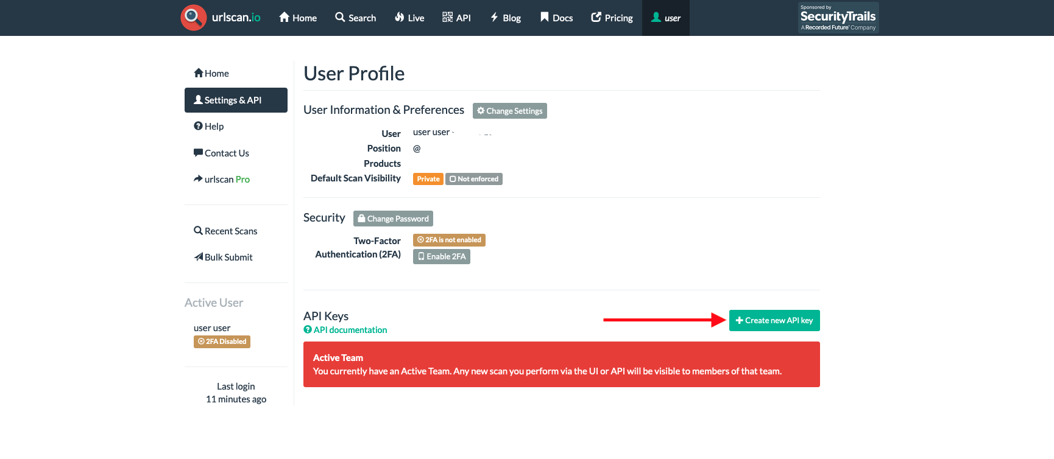Select Home in the left sidebar
1054x459 pixels.
[x=236, y=74]
